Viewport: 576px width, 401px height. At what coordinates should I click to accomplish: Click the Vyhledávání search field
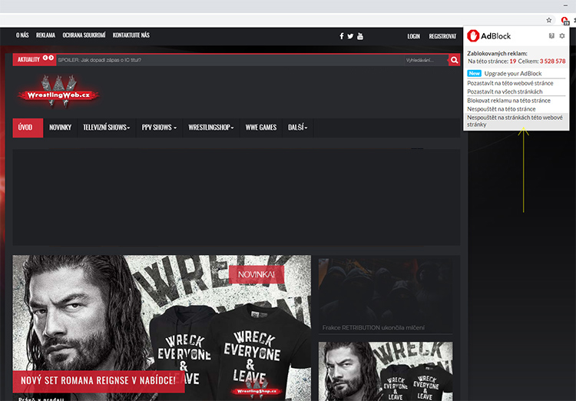[425, 60]
